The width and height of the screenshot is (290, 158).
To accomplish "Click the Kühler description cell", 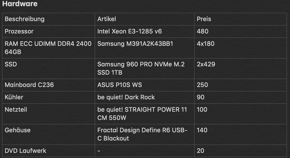I will tap(14, 97).
